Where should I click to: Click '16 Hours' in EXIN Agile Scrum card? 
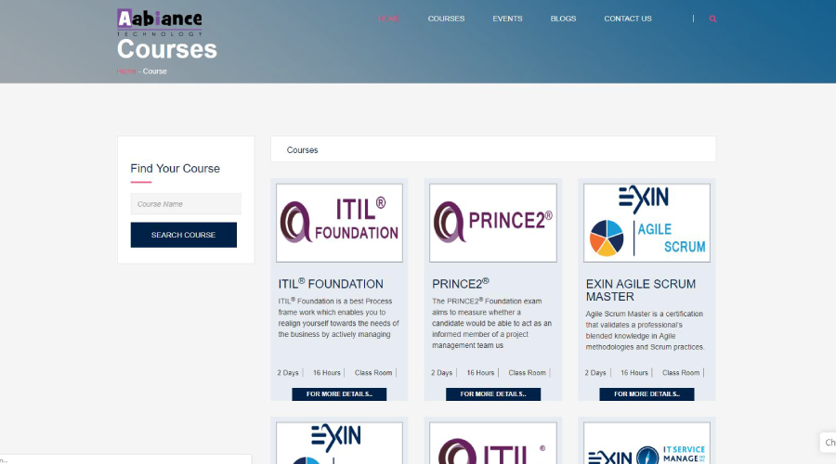(x=634, y=373)
